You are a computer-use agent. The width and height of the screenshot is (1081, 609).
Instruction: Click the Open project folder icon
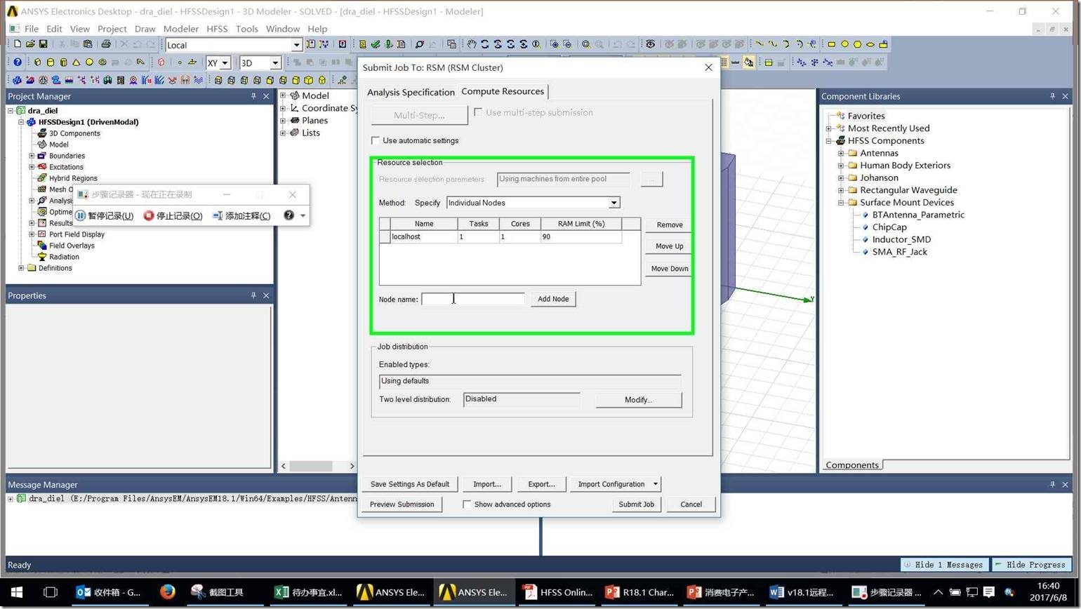pyautogui.click(x=30, y=44)
